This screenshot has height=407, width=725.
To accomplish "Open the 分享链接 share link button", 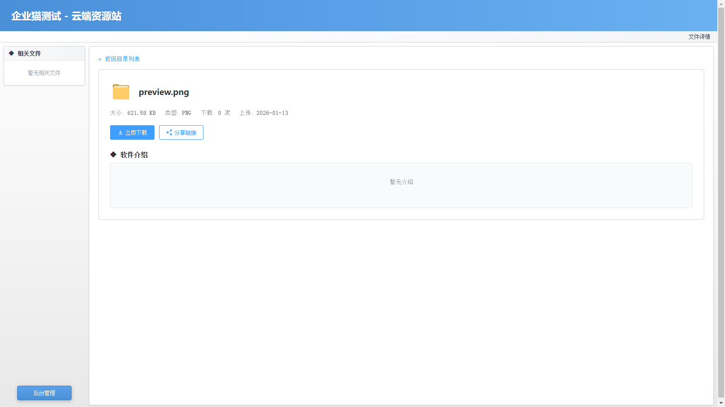I will click(181, 133).
